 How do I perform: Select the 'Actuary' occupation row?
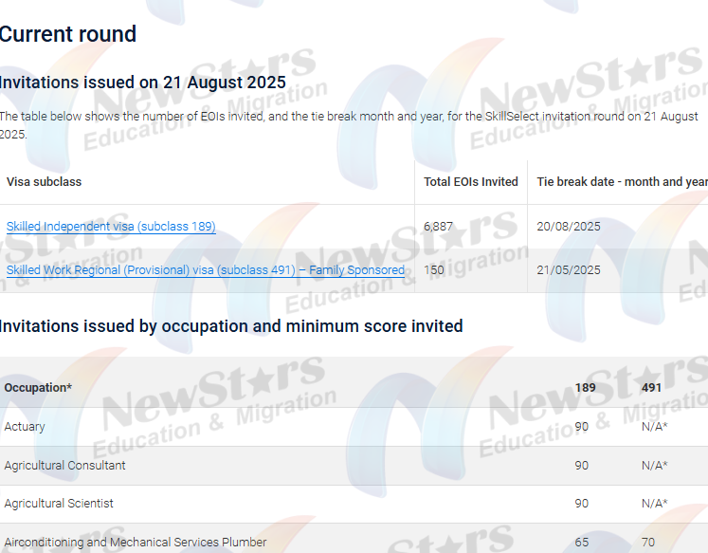tap(354, 427)
